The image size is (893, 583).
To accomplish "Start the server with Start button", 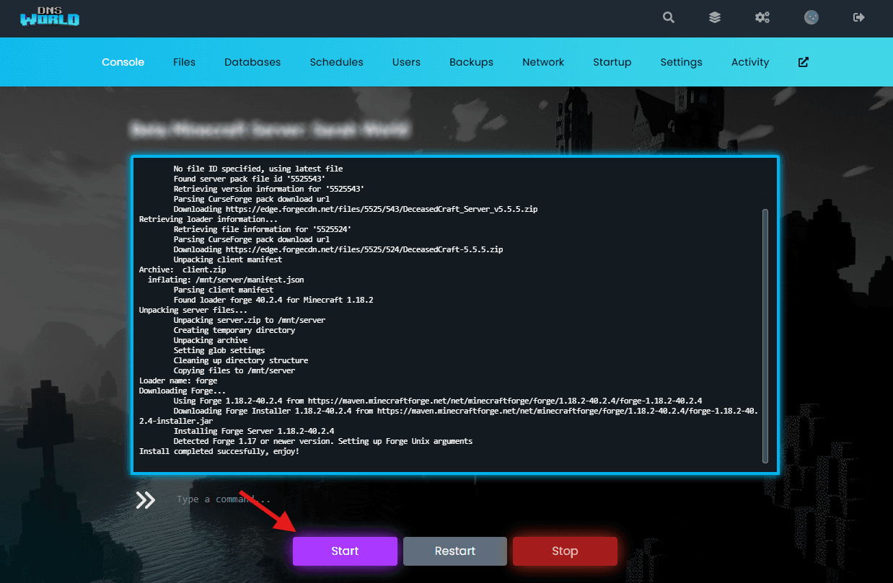I will pos(345,551).
